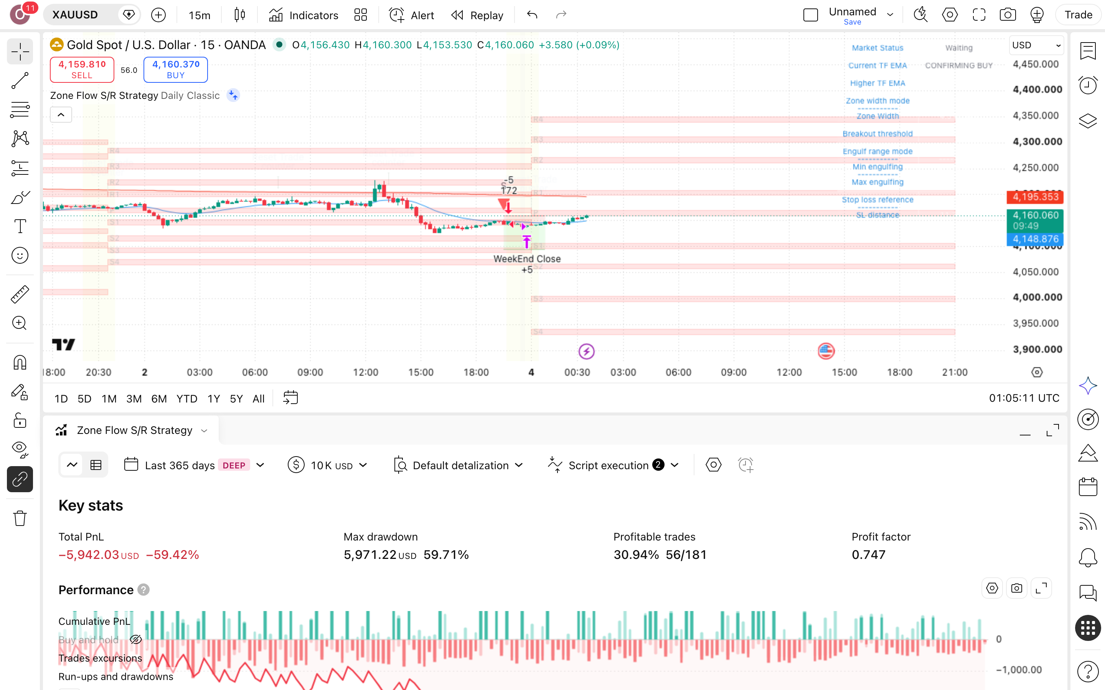Start bar Replay mode
Viewport: 1105px width, 690px height.
(x=477, y=15)
